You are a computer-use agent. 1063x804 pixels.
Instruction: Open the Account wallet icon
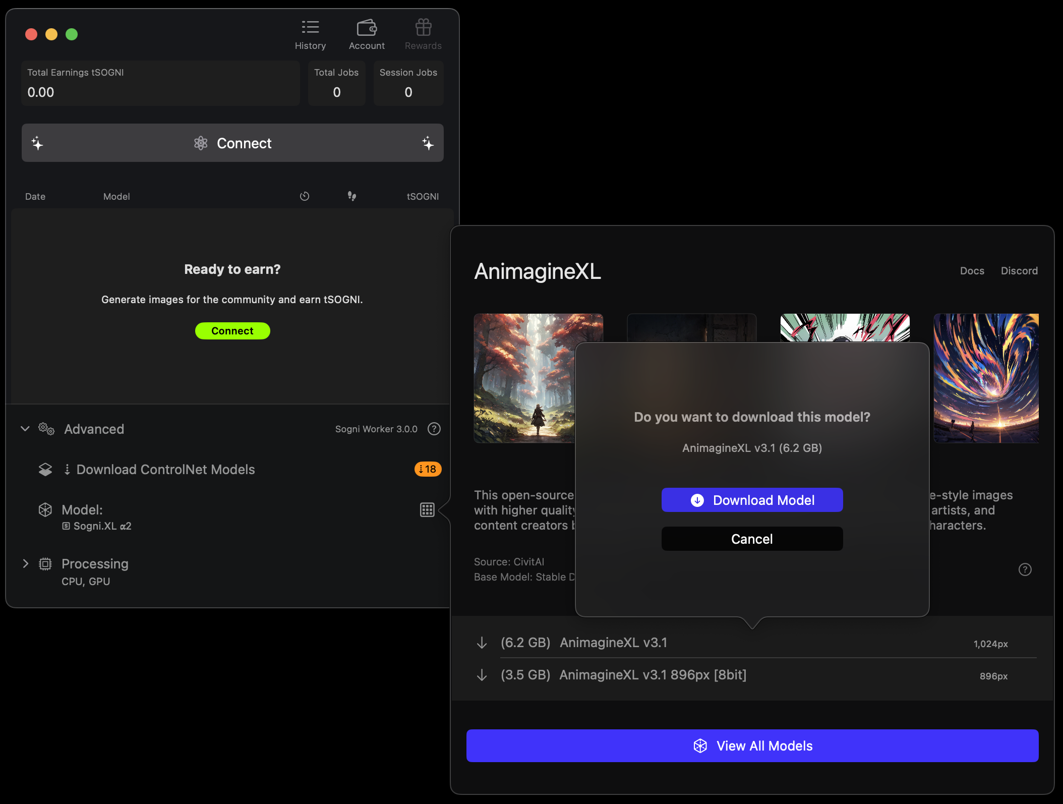pos(367,28)
